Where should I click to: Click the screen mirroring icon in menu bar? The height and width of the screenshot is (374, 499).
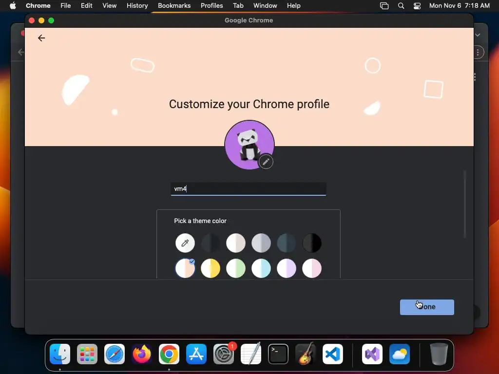point(384,6)
